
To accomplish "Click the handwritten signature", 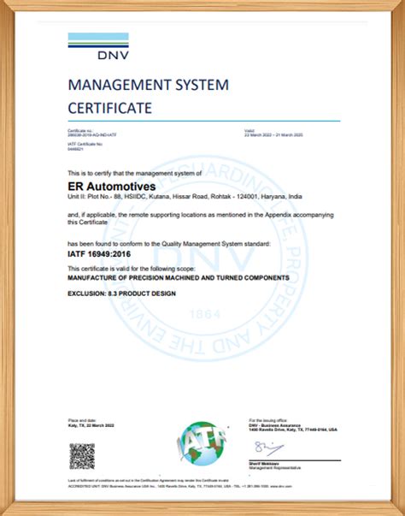I will pyautogui.click(x=268, y=448).
